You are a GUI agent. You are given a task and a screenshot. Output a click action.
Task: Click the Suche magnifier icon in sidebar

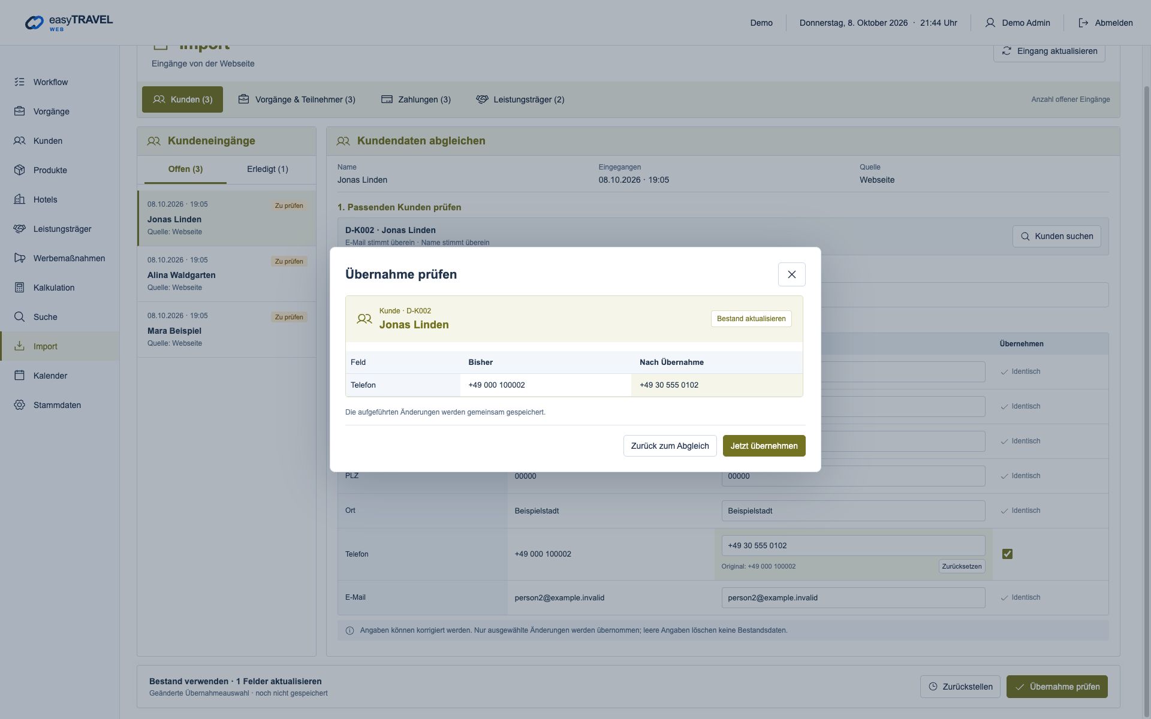[x=19, y=317]
